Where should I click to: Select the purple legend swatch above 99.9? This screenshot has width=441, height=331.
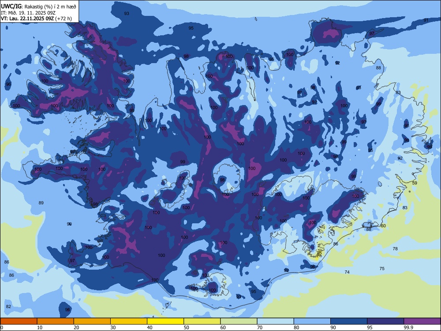(422, 321)
